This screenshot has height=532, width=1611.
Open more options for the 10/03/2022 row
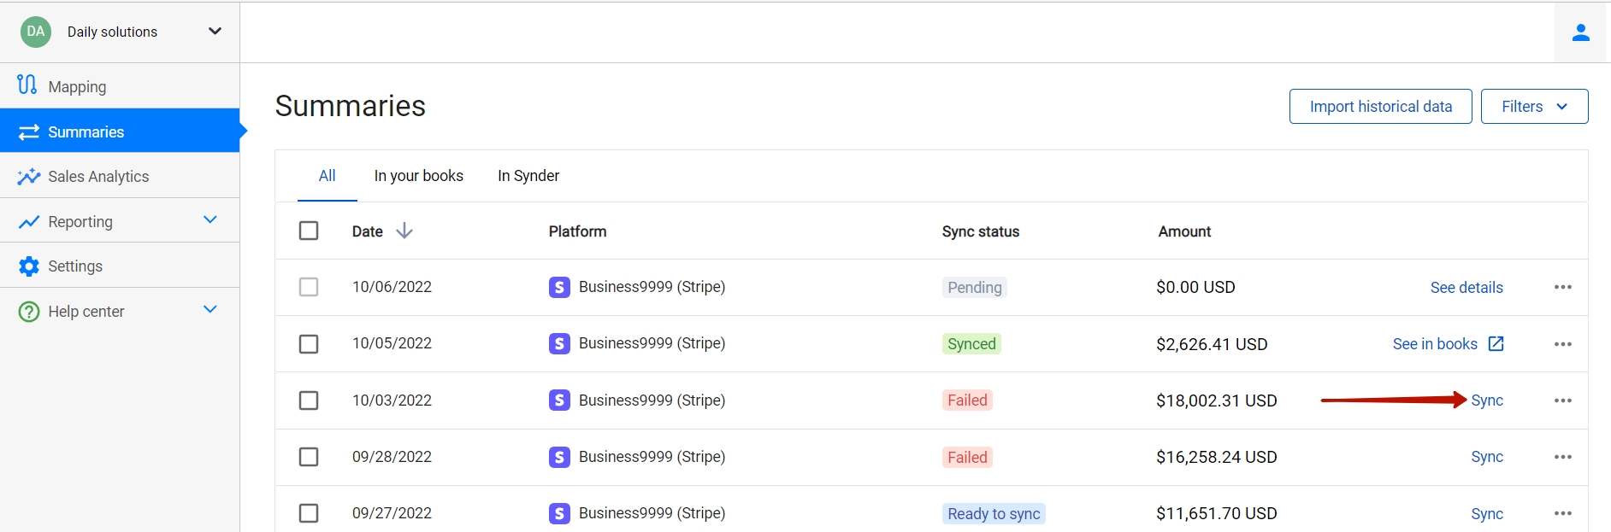(x=1563, y=400)
